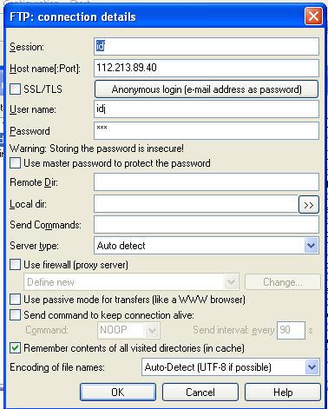Click the Password input field
This screenshot has width=328, height=409.
[x=207, y=130]
